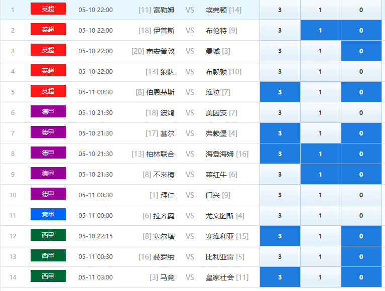Select 0 for 拜仁 vs 门兴

click(x=361, y=195)
